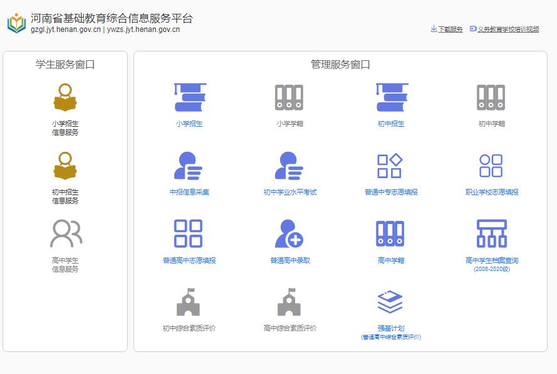Open student 小学招生信息服务 icon
Image resolution: width=557 pixels, height=374 pixels.
65,99
